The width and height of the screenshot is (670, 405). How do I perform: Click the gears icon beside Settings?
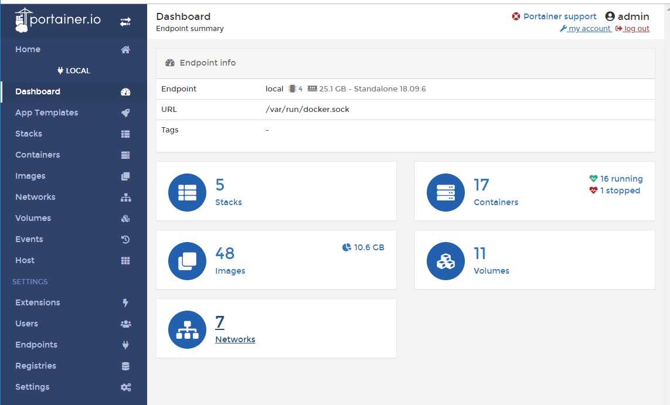(125, 387)
